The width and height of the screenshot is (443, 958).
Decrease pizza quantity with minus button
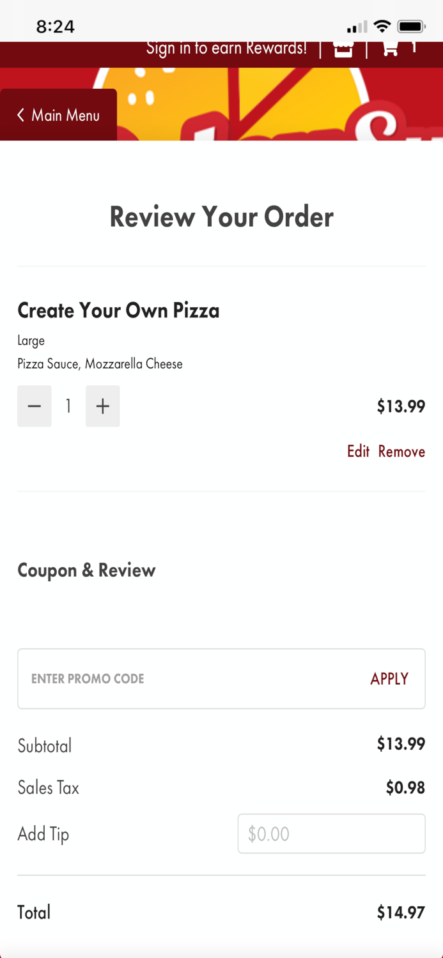[35, 406]
